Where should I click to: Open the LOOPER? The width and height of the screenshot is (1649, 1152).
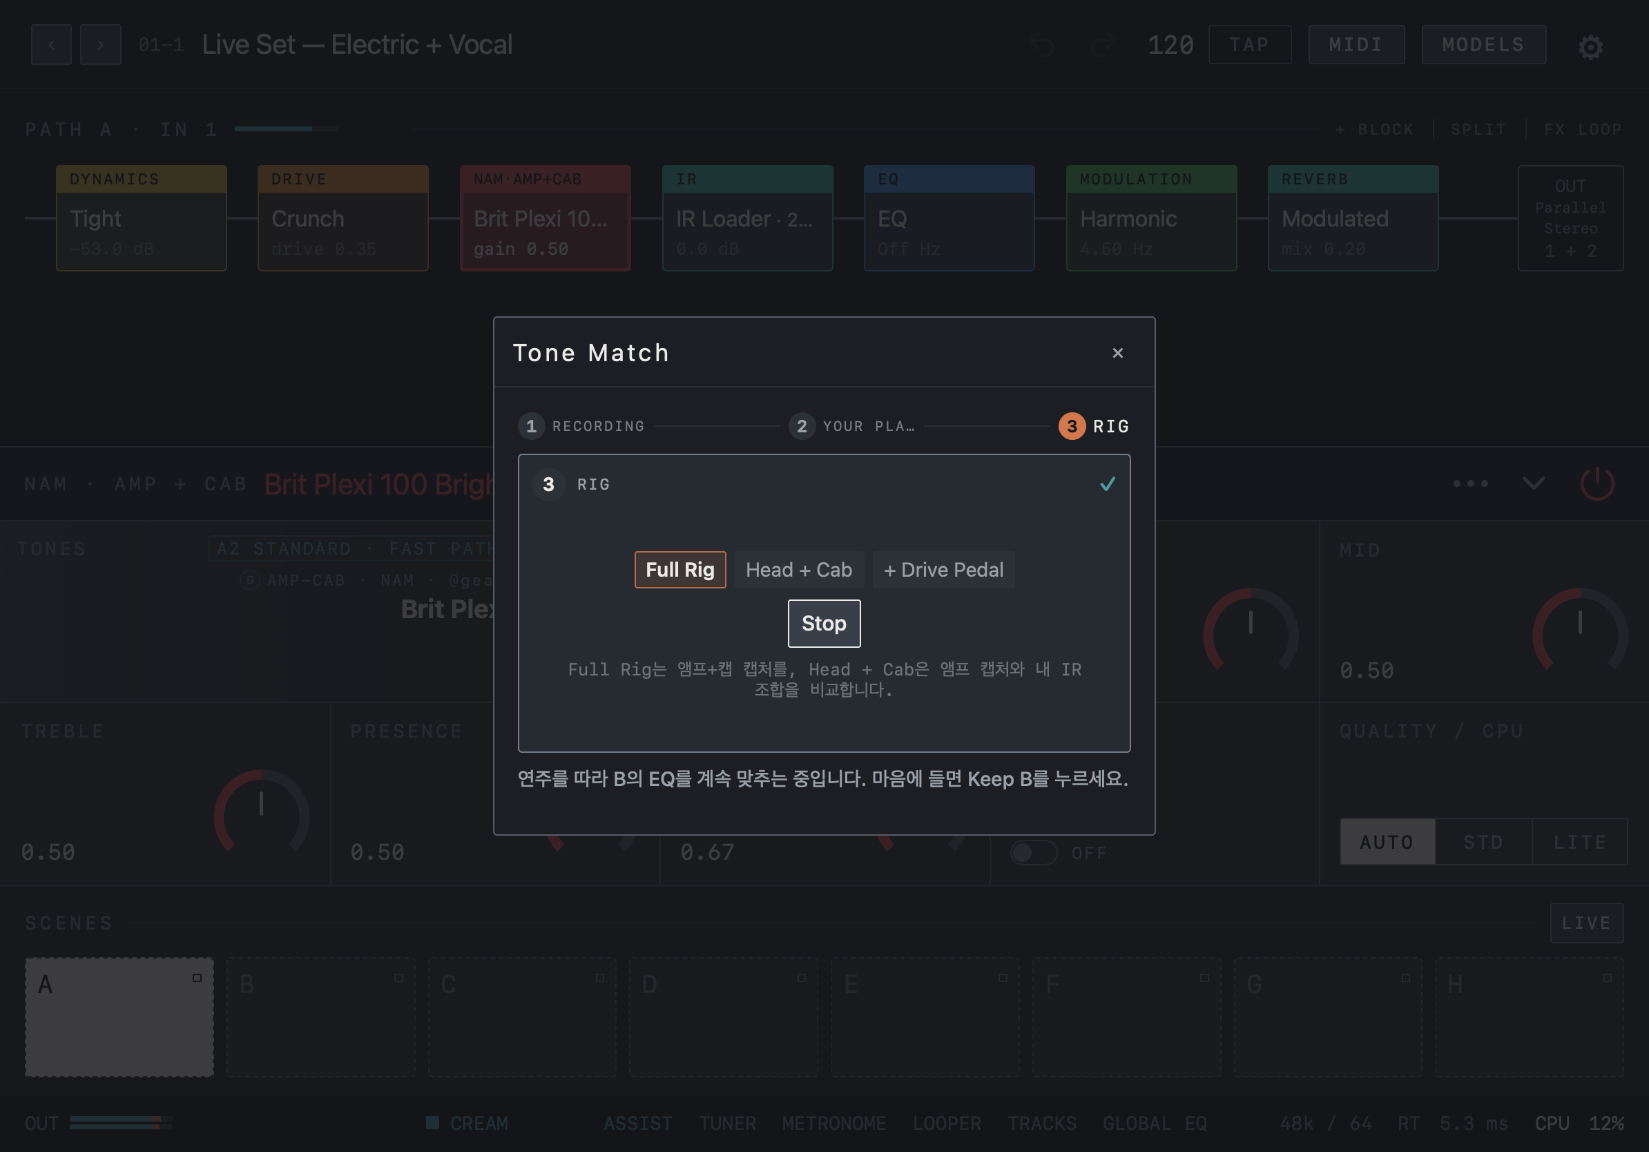pyautogui.click(x=947, y=1123)
